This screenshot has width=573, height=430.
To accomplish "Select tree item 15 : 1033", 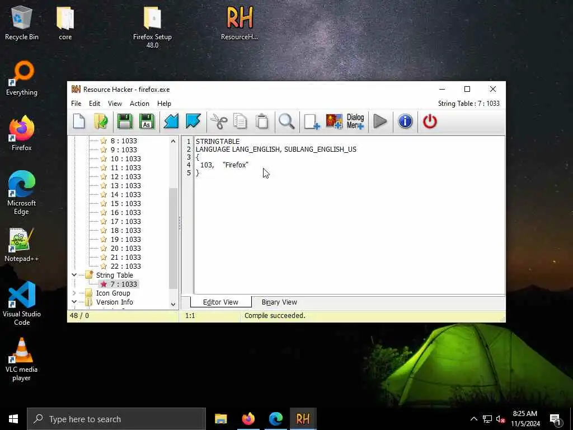I will click(126, 204).
